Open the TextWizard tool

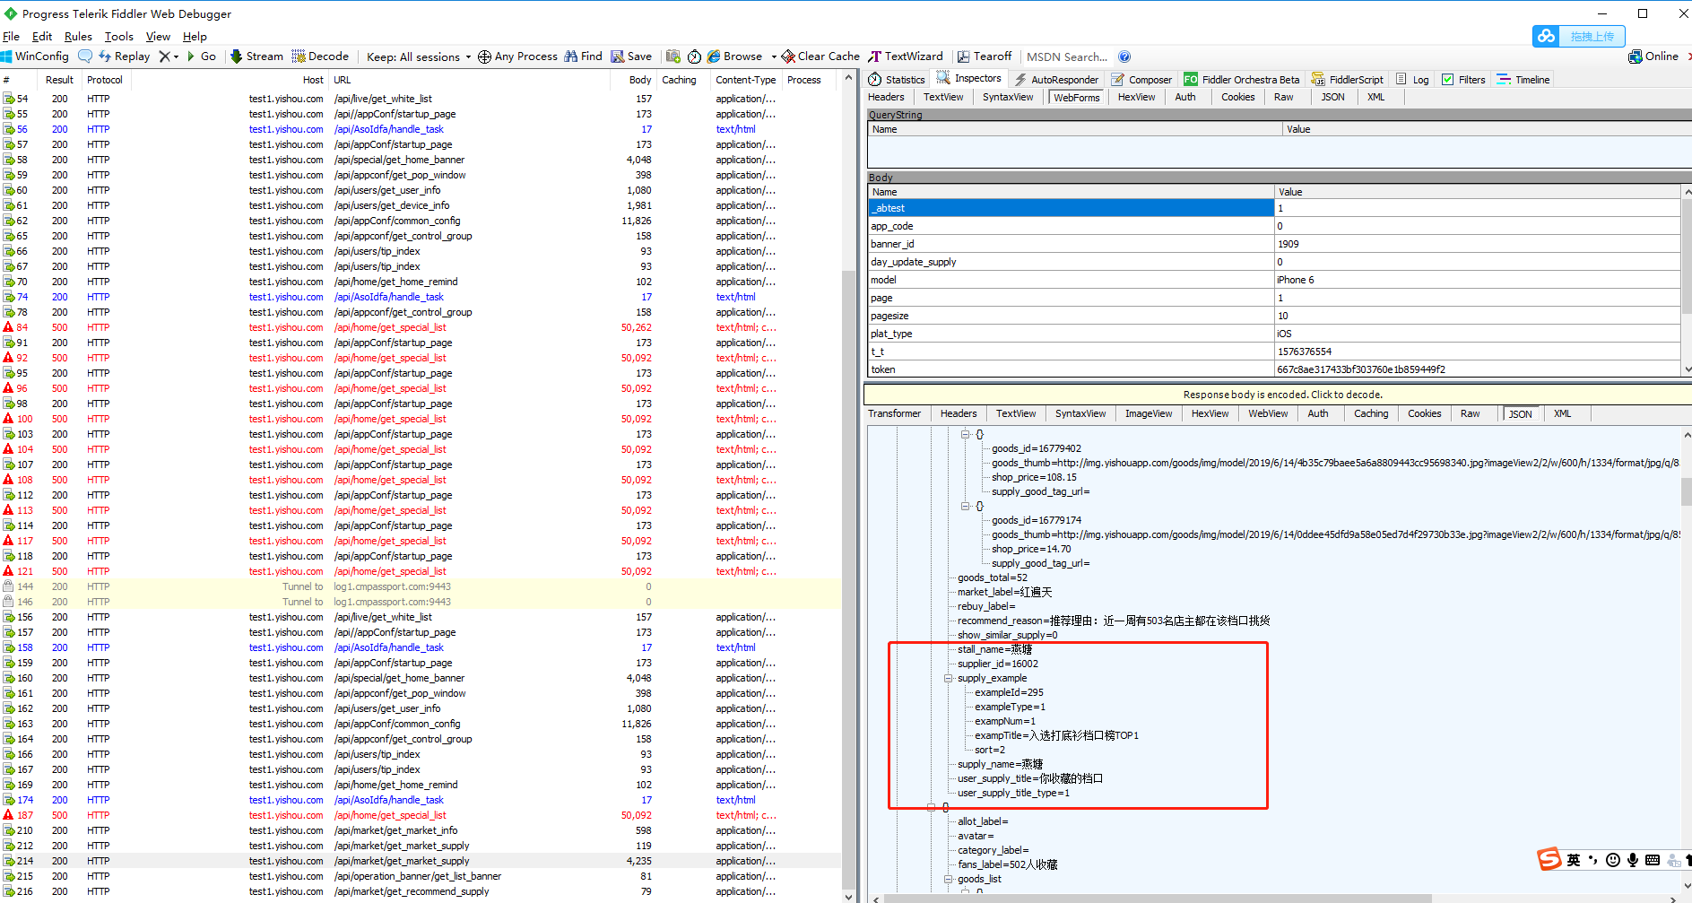[906, 56]
